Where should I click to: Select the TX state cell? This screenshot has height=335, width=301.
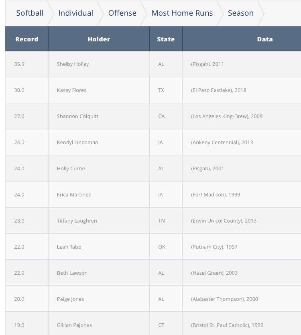click(x=166, y=90)
